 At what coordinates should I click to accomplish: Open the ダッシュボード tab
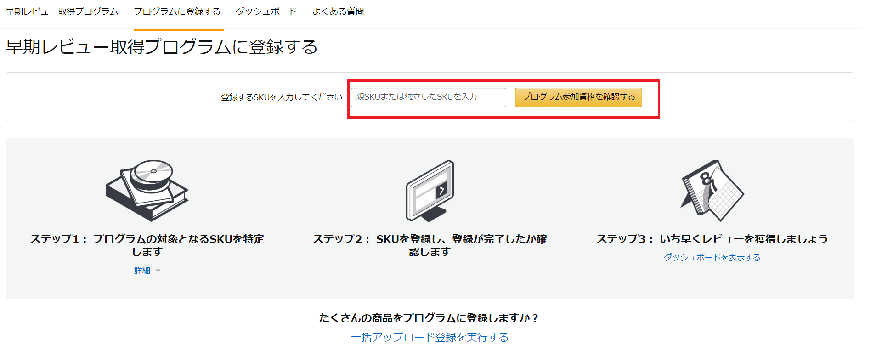click(266, 11)
